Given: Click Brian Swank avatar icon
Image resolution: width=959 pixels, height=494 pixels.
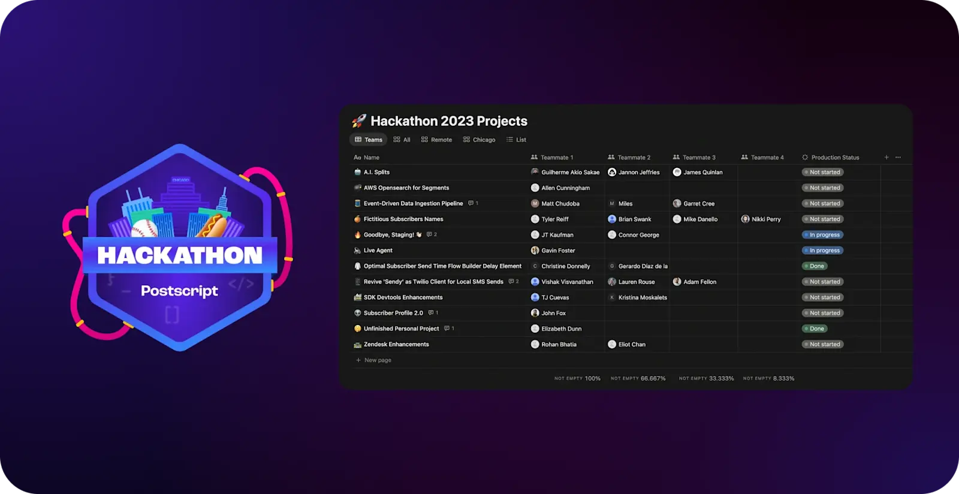Looking at the screenshot, I should [x=612, y=219].
